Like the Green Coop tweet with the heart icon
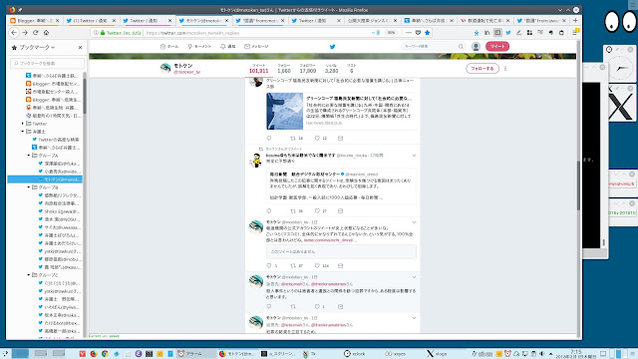Viewport: 638px width, 359px height. point(317,138)
